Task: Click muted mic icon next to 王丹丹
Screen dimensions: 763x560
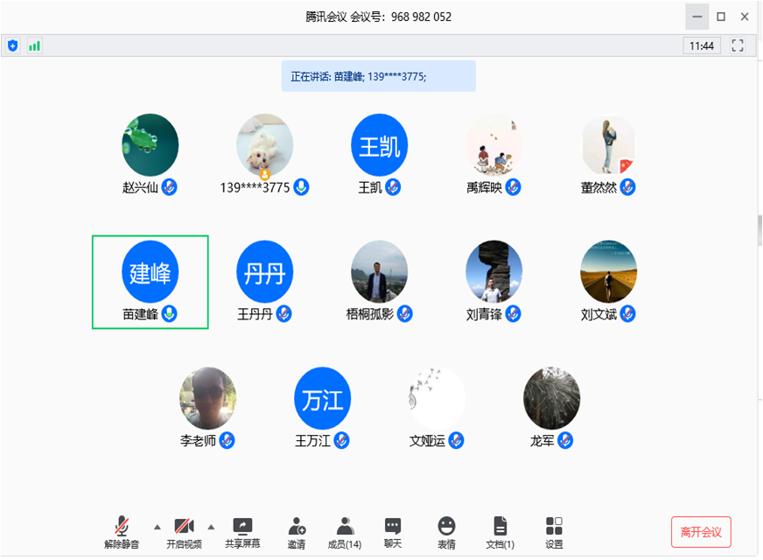Action: click(x=283, y=314)
